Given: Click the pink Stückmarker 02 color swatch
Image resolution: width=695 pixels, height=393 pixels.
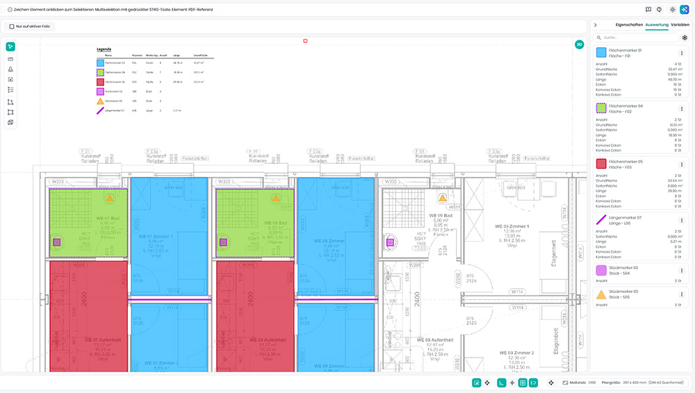Looking at the screenshot, I should pos(601,270).
